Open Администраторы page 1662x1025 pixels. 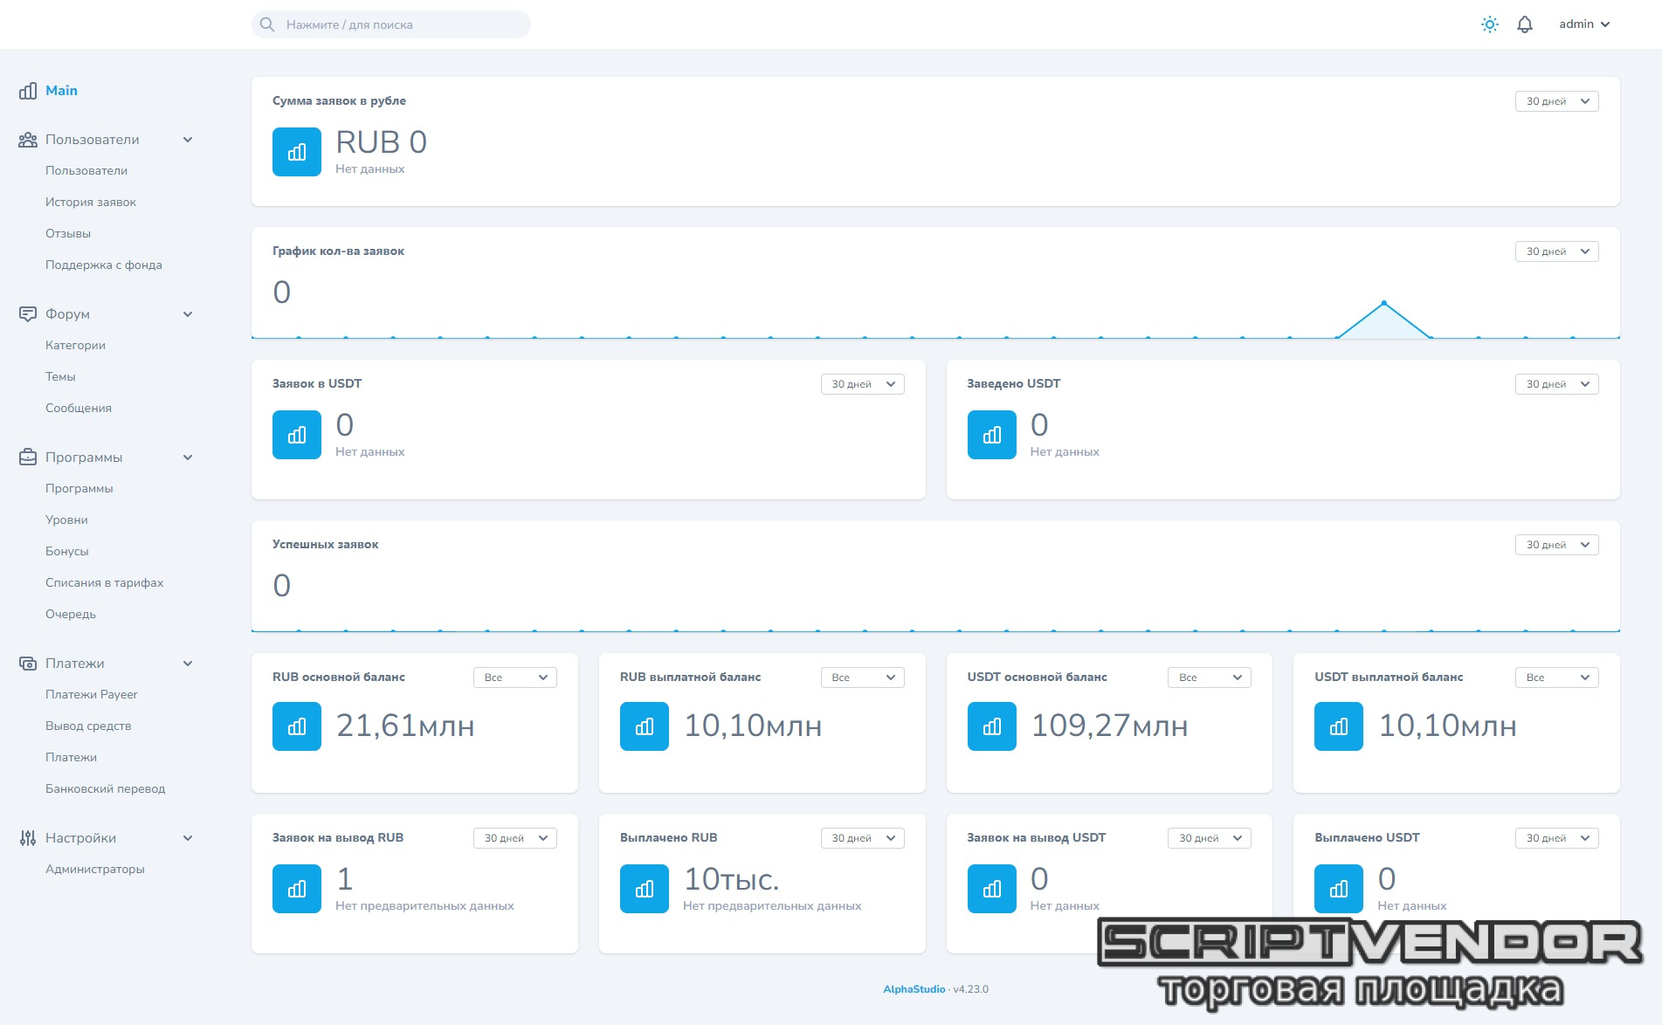[95, 870]
